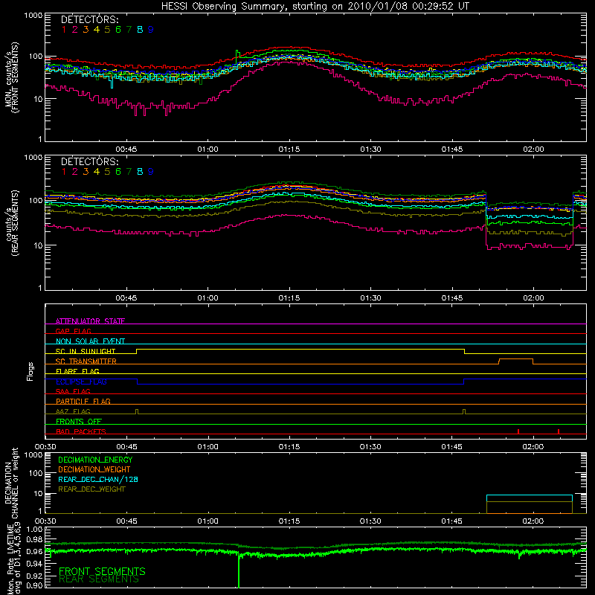Screen dimensions: 595x595
Task: Select yellow detector 4 in front segments legend
Action: click(x=97, y=30)
